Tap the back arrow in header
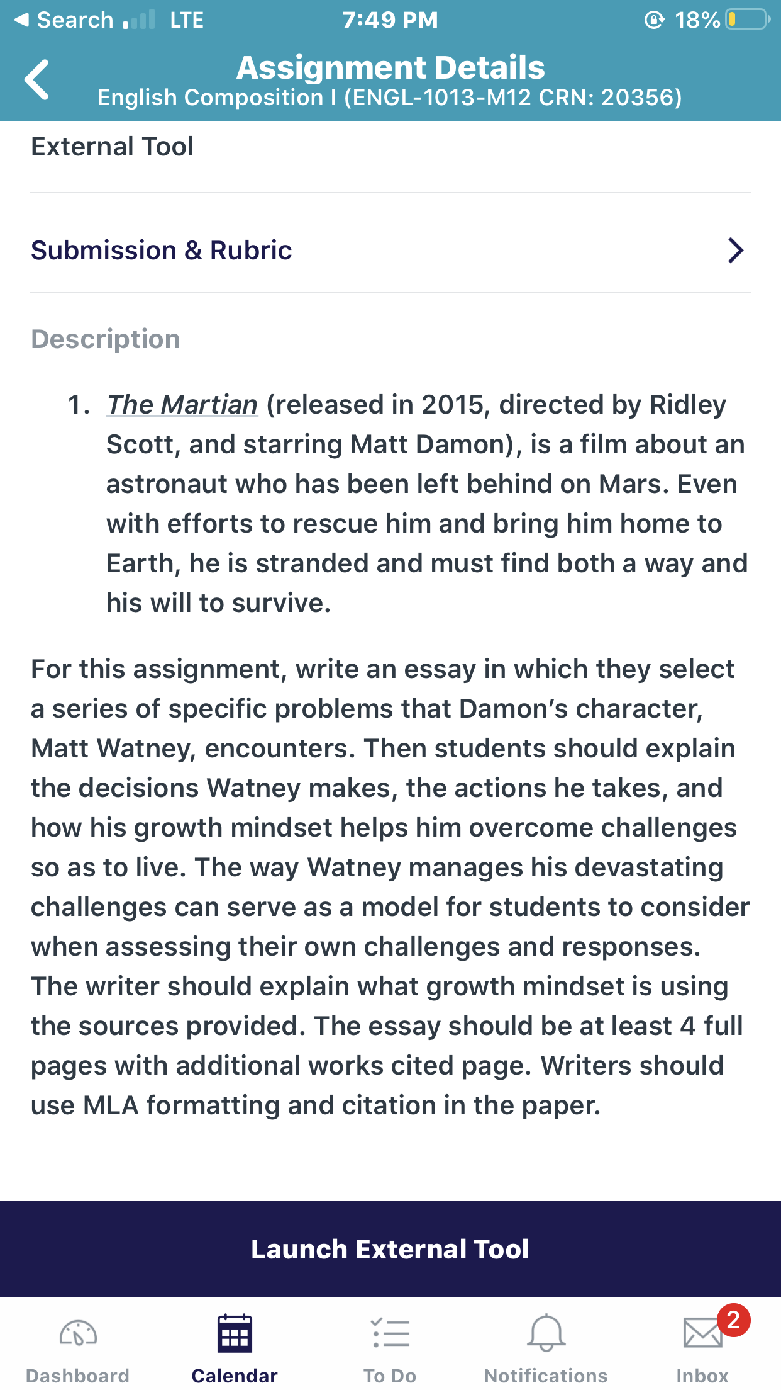The width and height of the screenshot is (781, 1390). (x=36, y=80)
